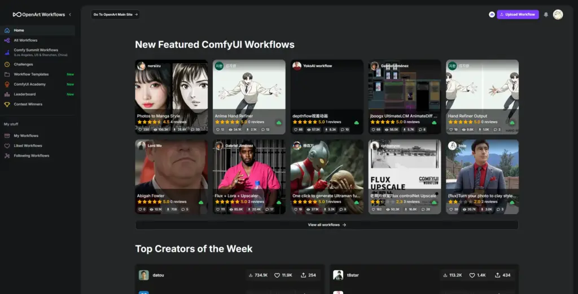Click Flux + Lora + Upscaler title

pyautogui.click(x=237, y=196)
